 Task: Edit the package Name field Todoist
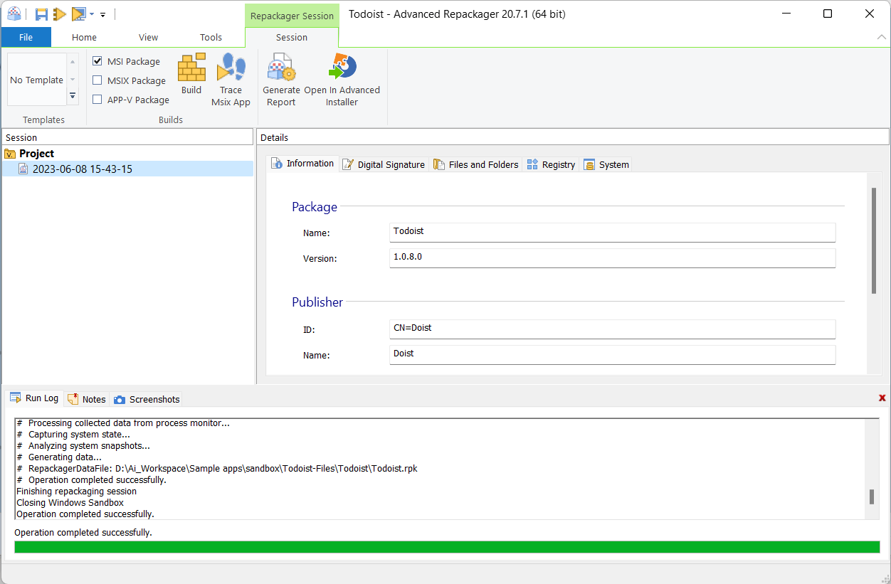[612, 233]
